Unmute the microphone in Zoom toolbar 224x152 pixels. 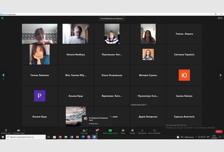coord(6,131)
